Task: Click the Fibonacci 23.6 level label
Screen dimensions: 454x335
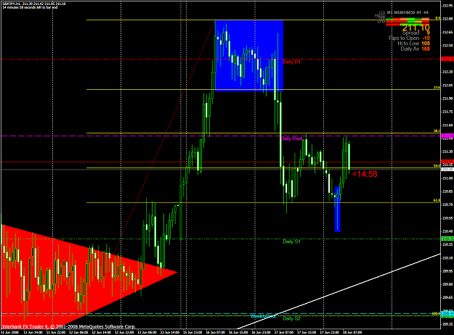Action: (x=437, y=87)
